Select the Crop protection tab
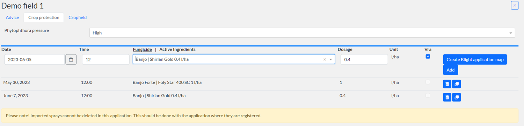Viewport: 524px width, 126px height. click(44, 17)
